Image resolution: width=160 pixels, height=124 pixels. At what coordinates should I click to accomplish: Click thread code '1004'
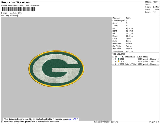[x=140, y=64]
